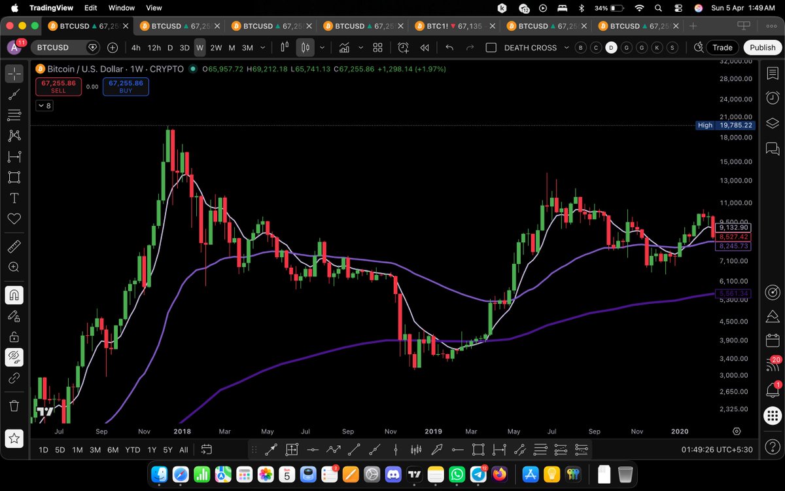
Task: Toggle the drawing sync link icon
Action: (14, 378)
